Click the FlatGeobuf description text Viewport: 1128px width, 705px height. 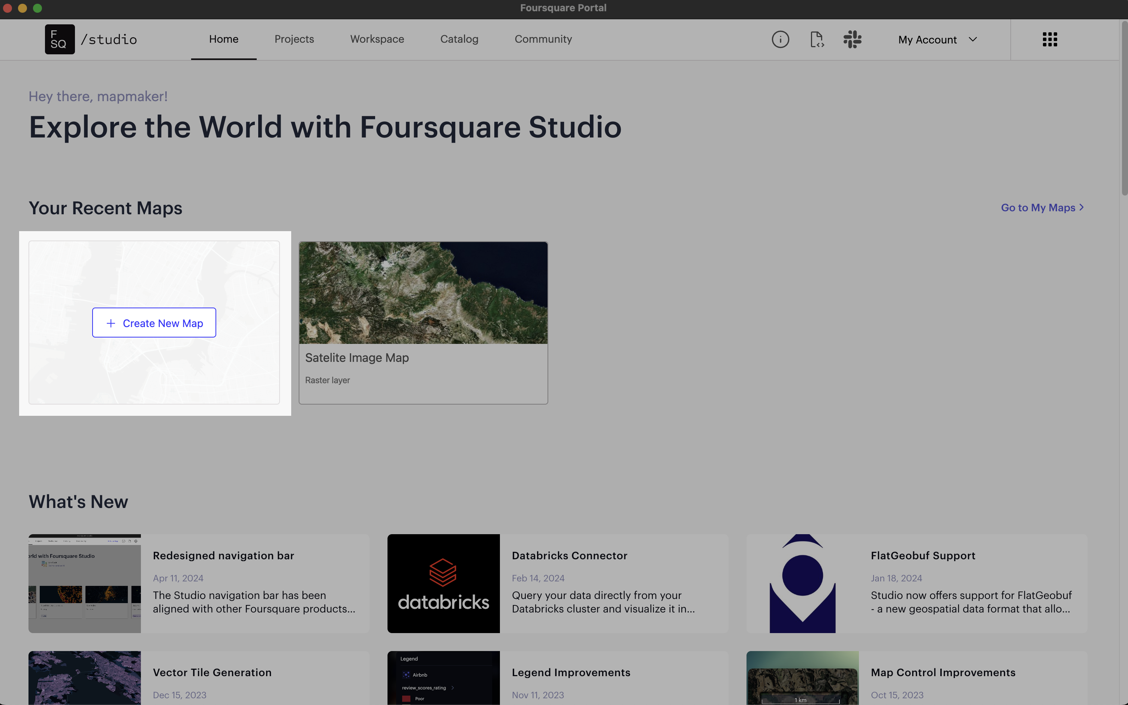971,602
